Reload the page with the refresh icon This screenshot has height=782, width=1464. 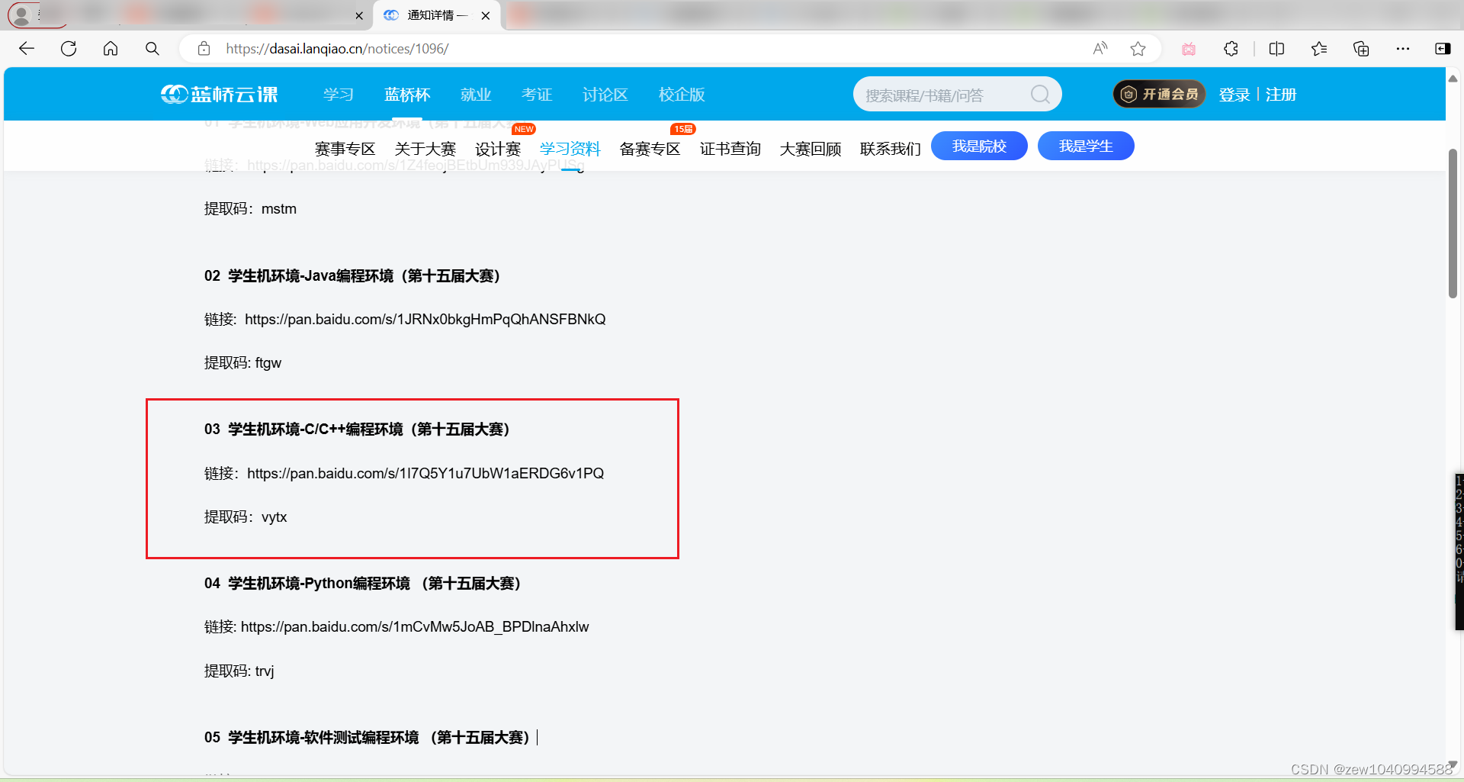[69, 49]
